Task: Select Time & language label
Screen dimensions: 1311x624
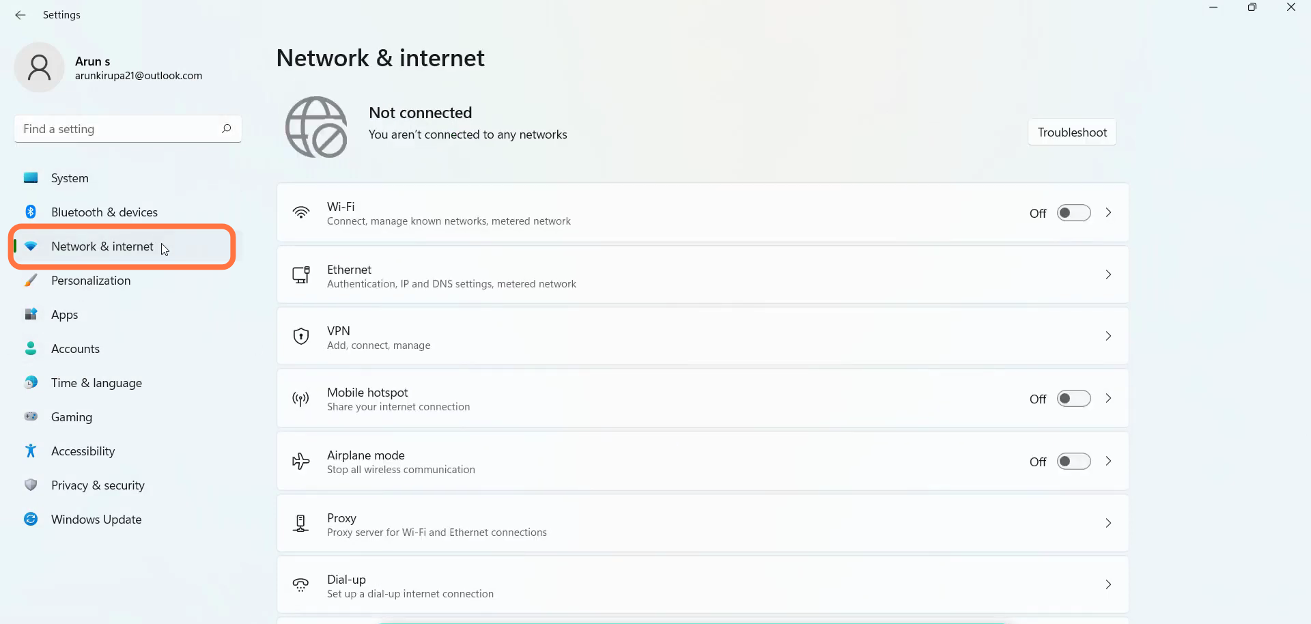Action: (x=96, y=383)
